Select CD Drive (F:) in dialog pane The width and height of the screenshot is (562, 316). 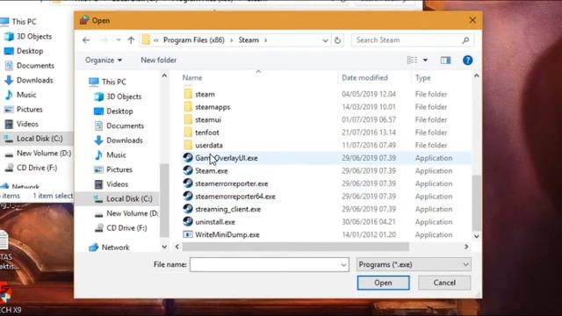coord(126,228)
